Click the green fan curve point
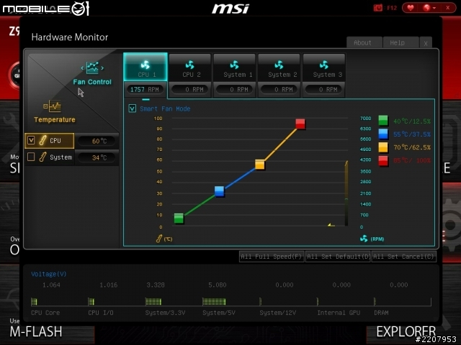461x345 pixels. click(x=179, y=218)
